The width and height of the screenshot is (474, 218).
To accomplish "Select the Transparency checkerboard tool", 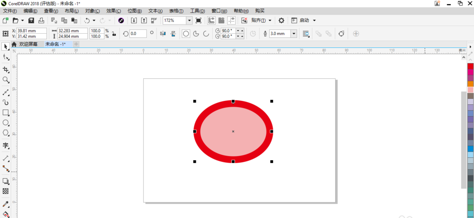I will click(5, 191).
